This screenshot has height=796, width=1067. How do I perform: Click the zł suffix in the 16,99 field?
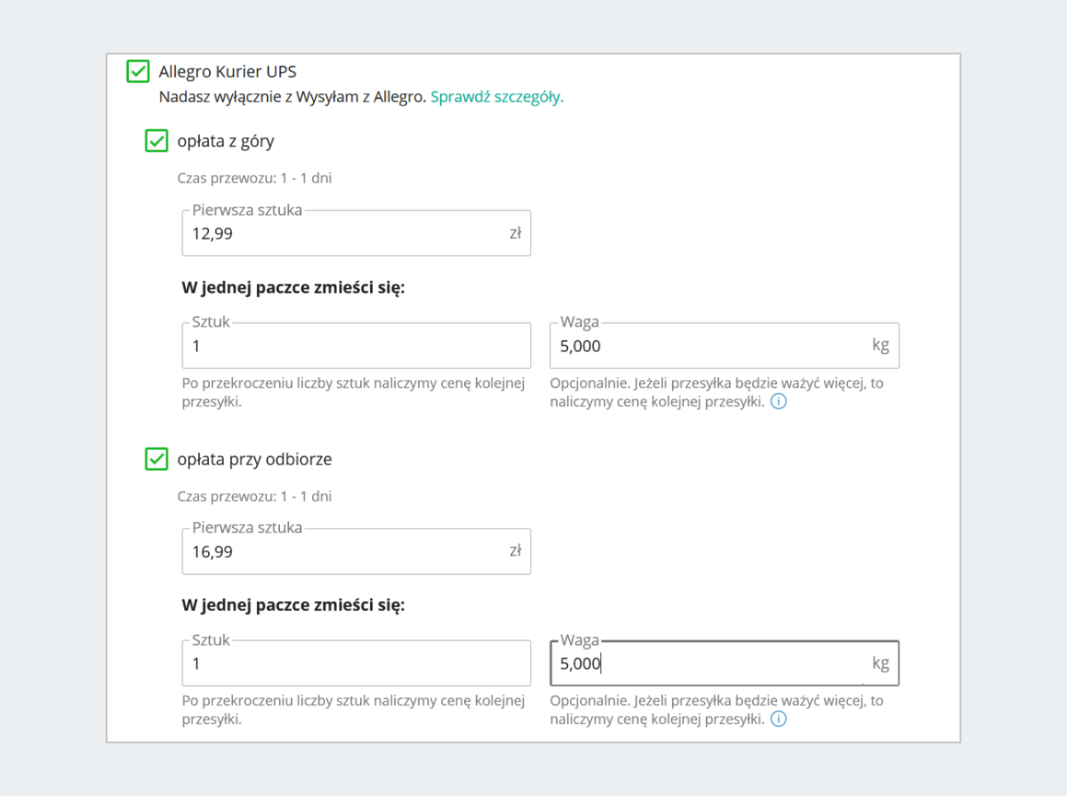(516, 551)
